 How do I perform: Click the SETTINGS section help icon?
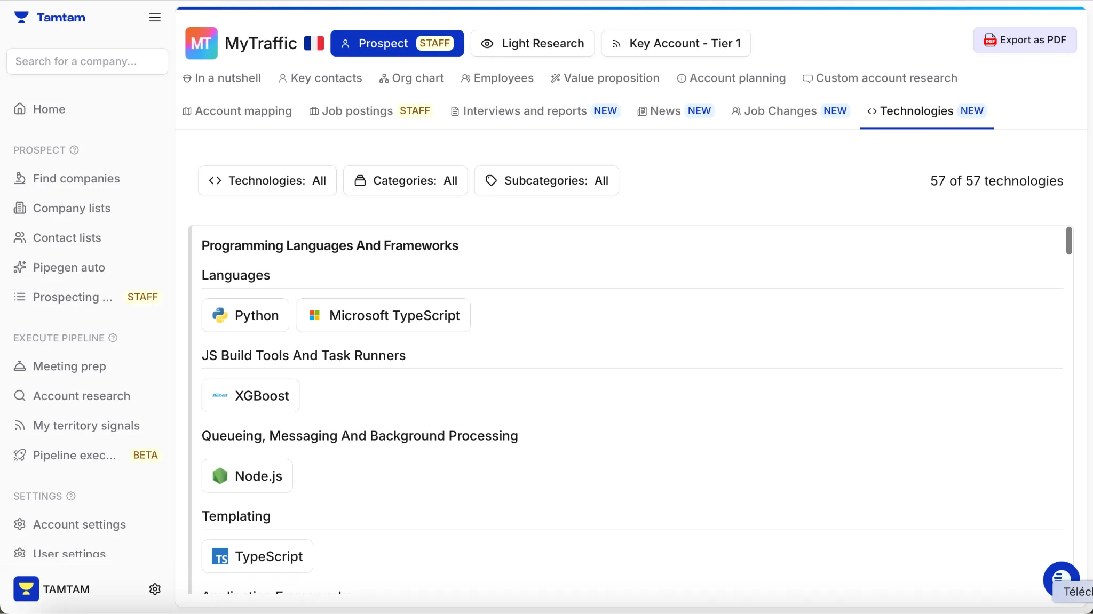(71, 496)
